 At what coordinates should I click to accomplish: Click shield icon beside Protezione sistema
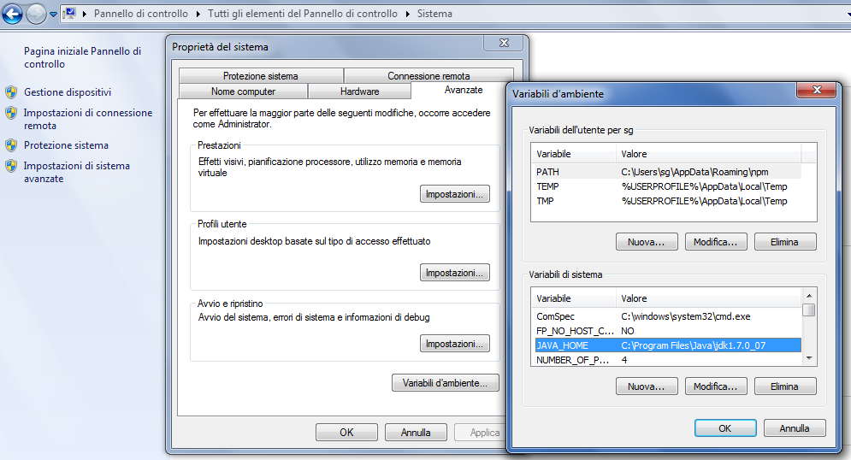pyautogui.click(x=11, y=145)
